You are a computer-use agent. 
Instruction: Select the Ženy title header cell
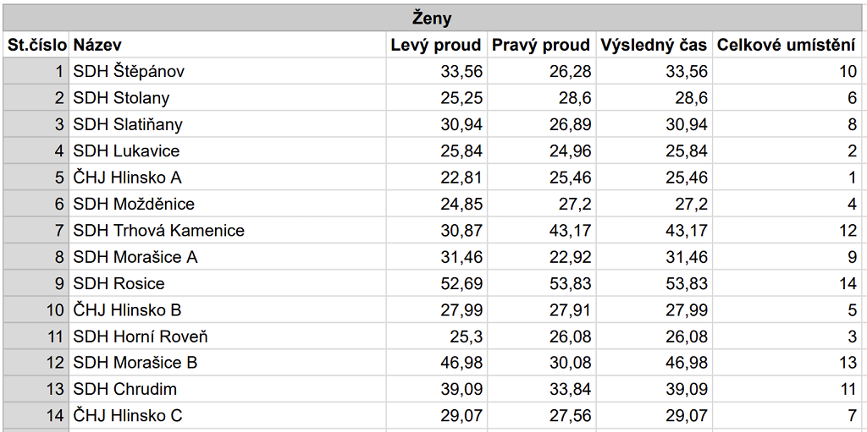432,19
